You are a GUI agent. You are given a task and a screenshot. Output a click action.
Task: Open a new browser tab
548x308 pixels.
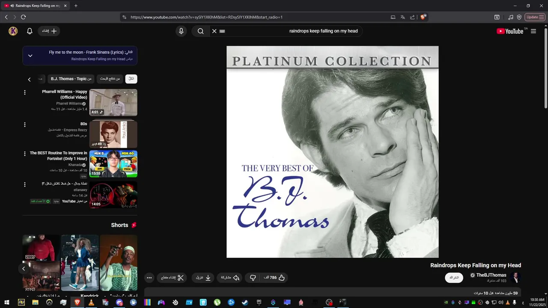pyautogui.click(x=76, y=6)
